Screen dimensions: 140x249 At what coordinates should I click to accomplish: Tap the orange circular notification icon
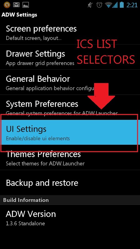(7, 5)
